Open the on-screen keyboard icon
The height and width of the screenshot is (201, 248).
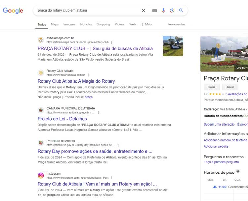pyautogui.click(x=154, y=11)
